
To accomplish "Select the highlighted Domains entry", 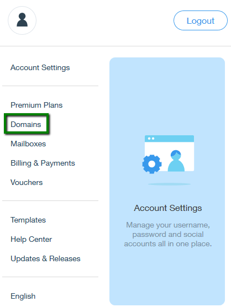I will click(x=26, y=124).
